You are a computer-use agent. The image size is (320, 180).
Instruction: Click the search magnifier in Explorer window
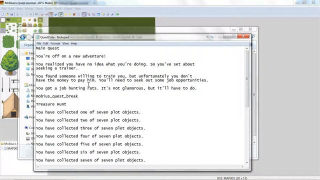pos(253,36)
